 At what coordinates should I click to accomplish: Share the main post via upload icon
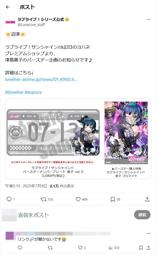[147, 199]
